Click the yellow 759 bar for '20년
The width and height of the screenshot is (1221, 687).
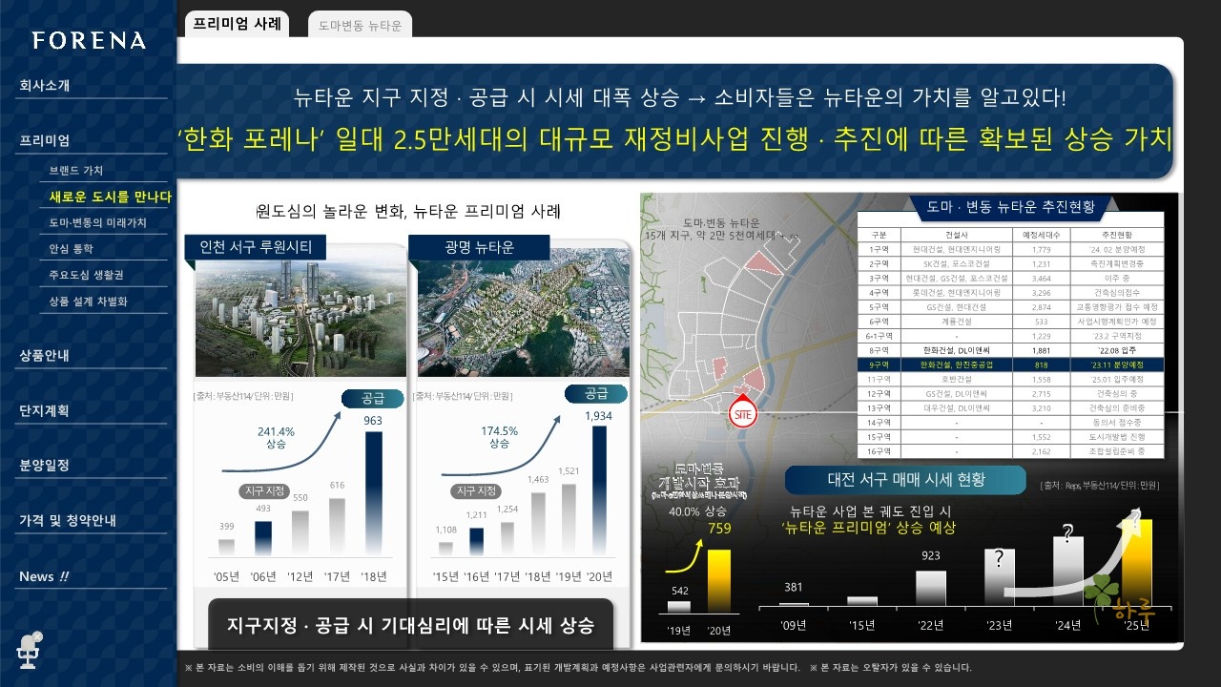718,580
